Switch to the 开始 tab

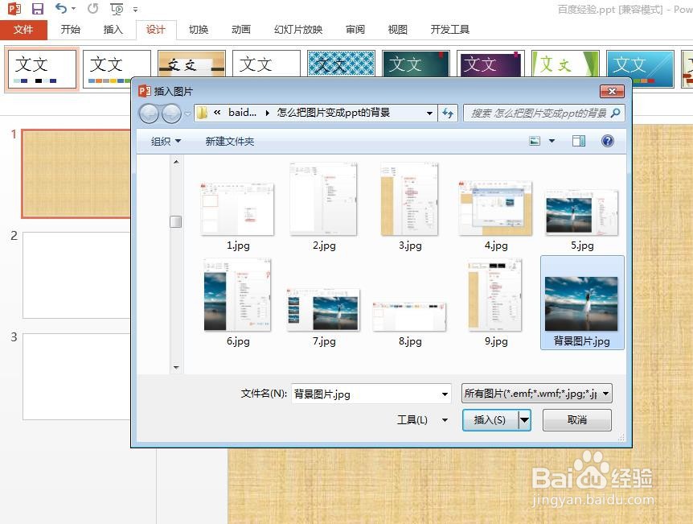pyautogui.click(x=70, y=30)
